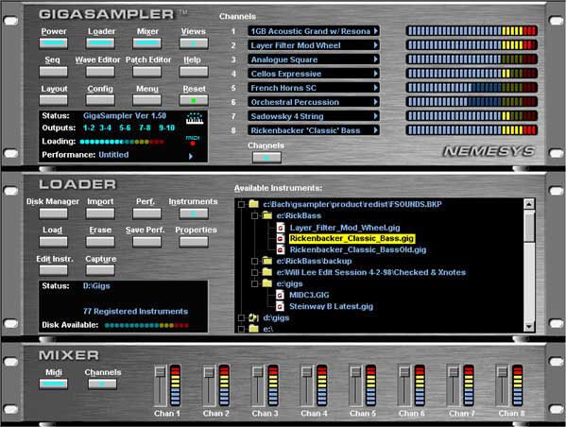Expand the d:\gigs node
The height and width of the screenshot is (427, 566).
point(242,317)
